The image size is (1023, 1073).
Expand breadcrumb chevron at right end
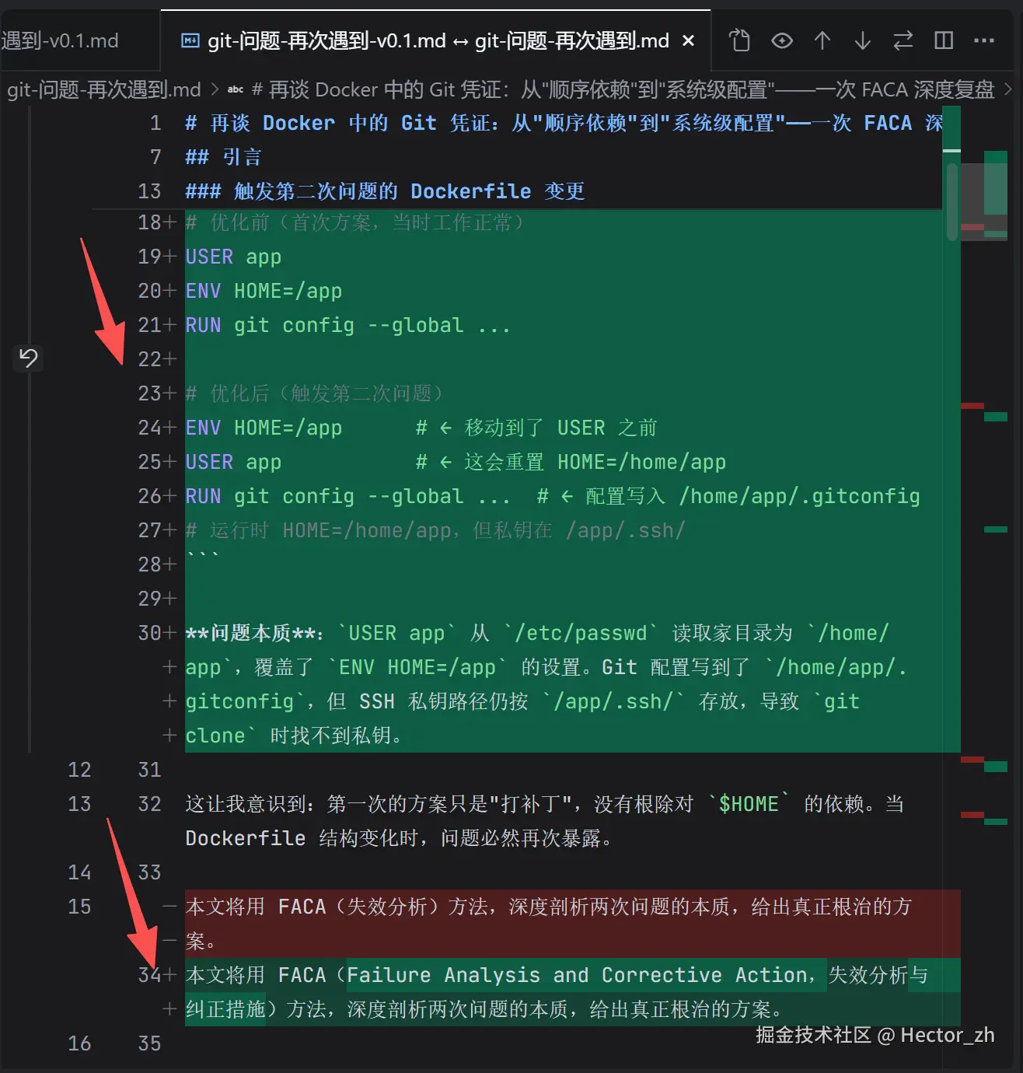[1008, 90]
